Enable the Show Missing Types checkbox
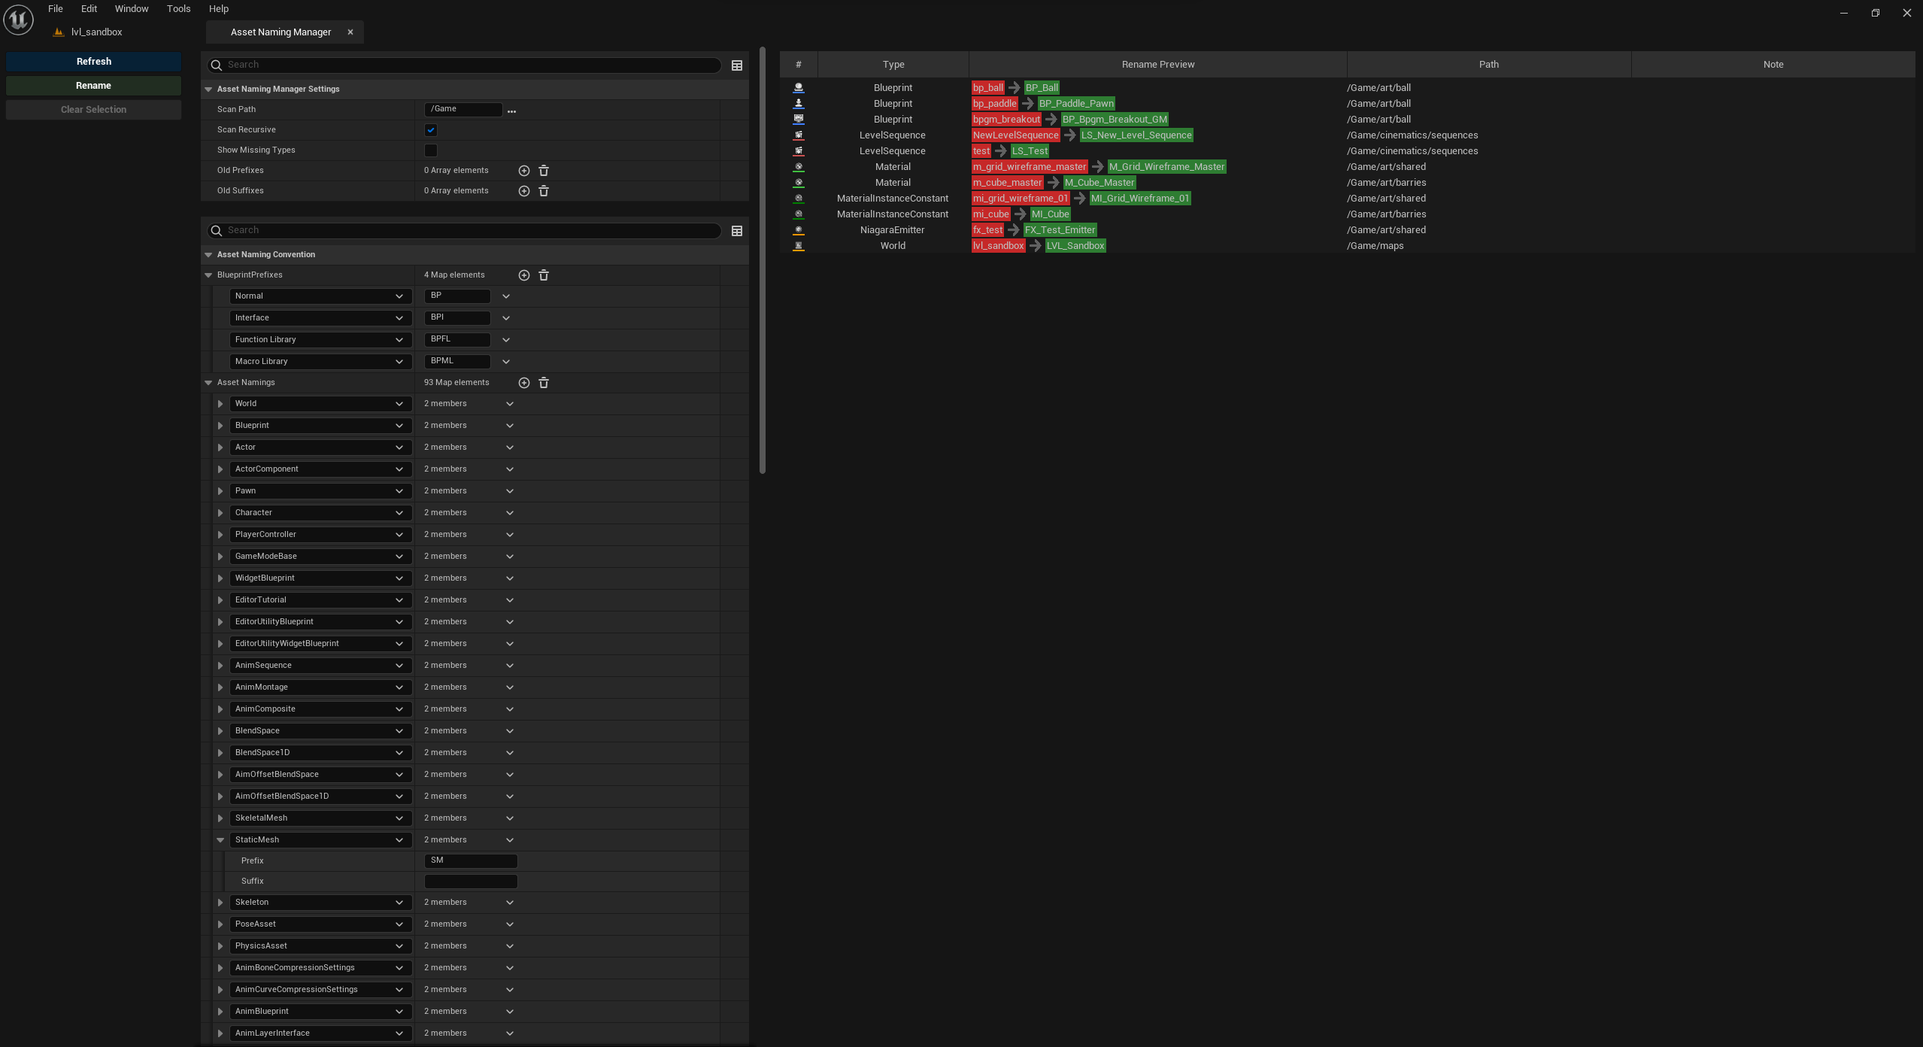 [x=431, y=150]
